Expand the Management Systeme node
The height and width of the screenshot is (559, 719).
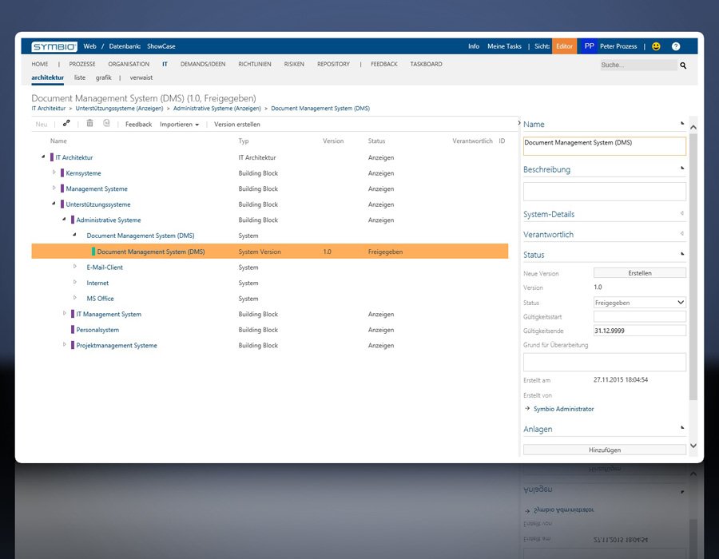(54, 188)
